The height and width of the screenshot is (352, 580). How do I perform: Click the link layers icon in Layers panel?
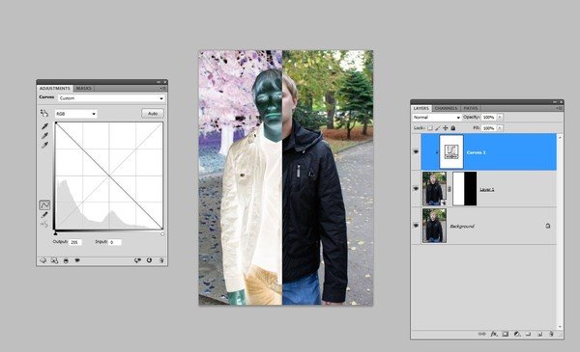pyautogui.click(x=482, y=334)
